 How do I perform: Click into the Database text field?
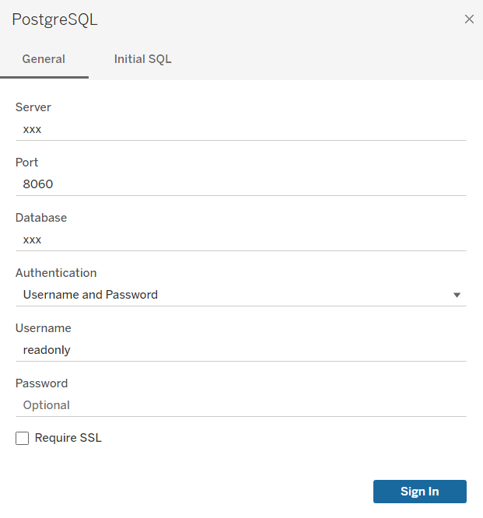240,240
